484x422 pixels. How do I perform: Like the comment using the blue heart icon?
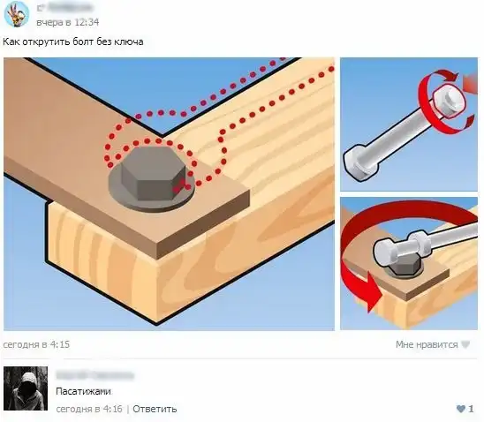461,409
